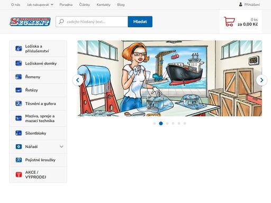Show previous banner slide arrow

pyautogui.click(x=78, y=80)
